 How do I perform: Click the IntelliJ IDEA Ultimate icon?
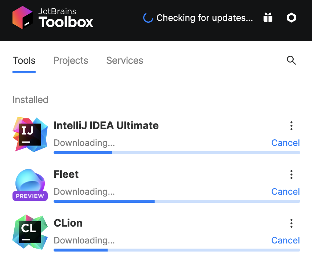point(30,134)
